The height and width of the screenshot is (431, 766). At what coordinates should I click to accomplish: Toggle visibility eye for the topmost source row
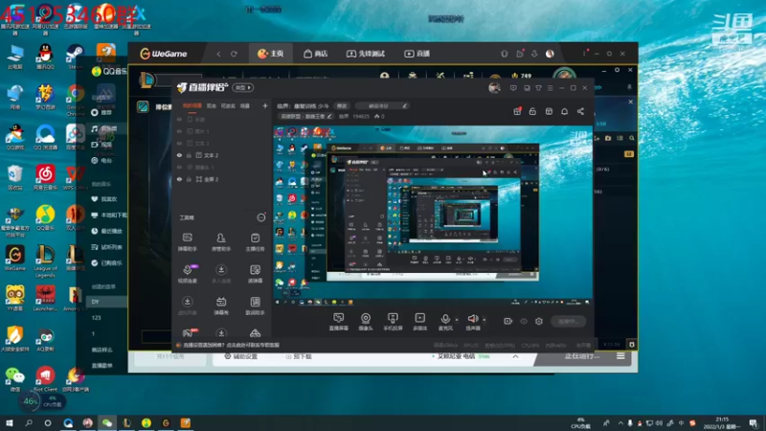pyautogui.click(x=179, y=119)
